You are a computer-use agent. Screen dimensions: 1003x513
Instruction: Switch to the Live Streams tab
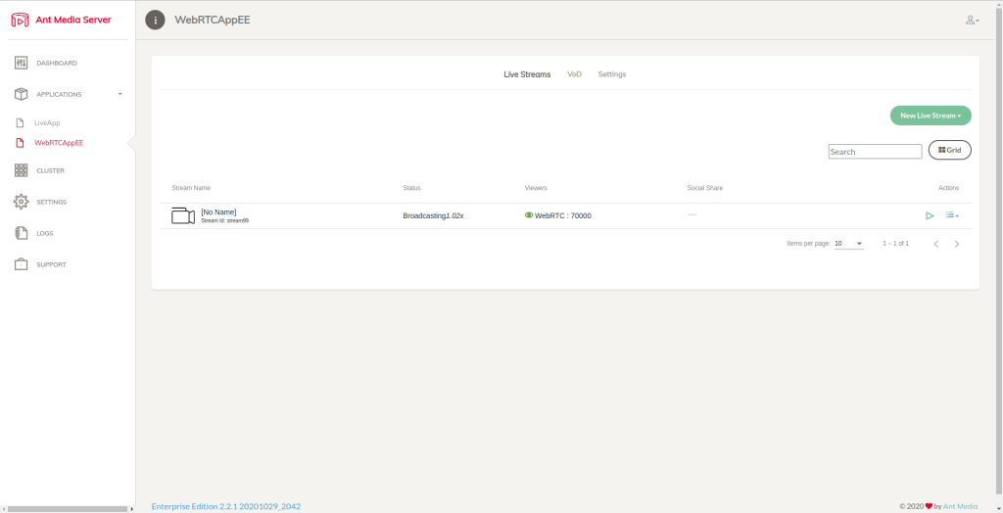(x=527, y=74)
